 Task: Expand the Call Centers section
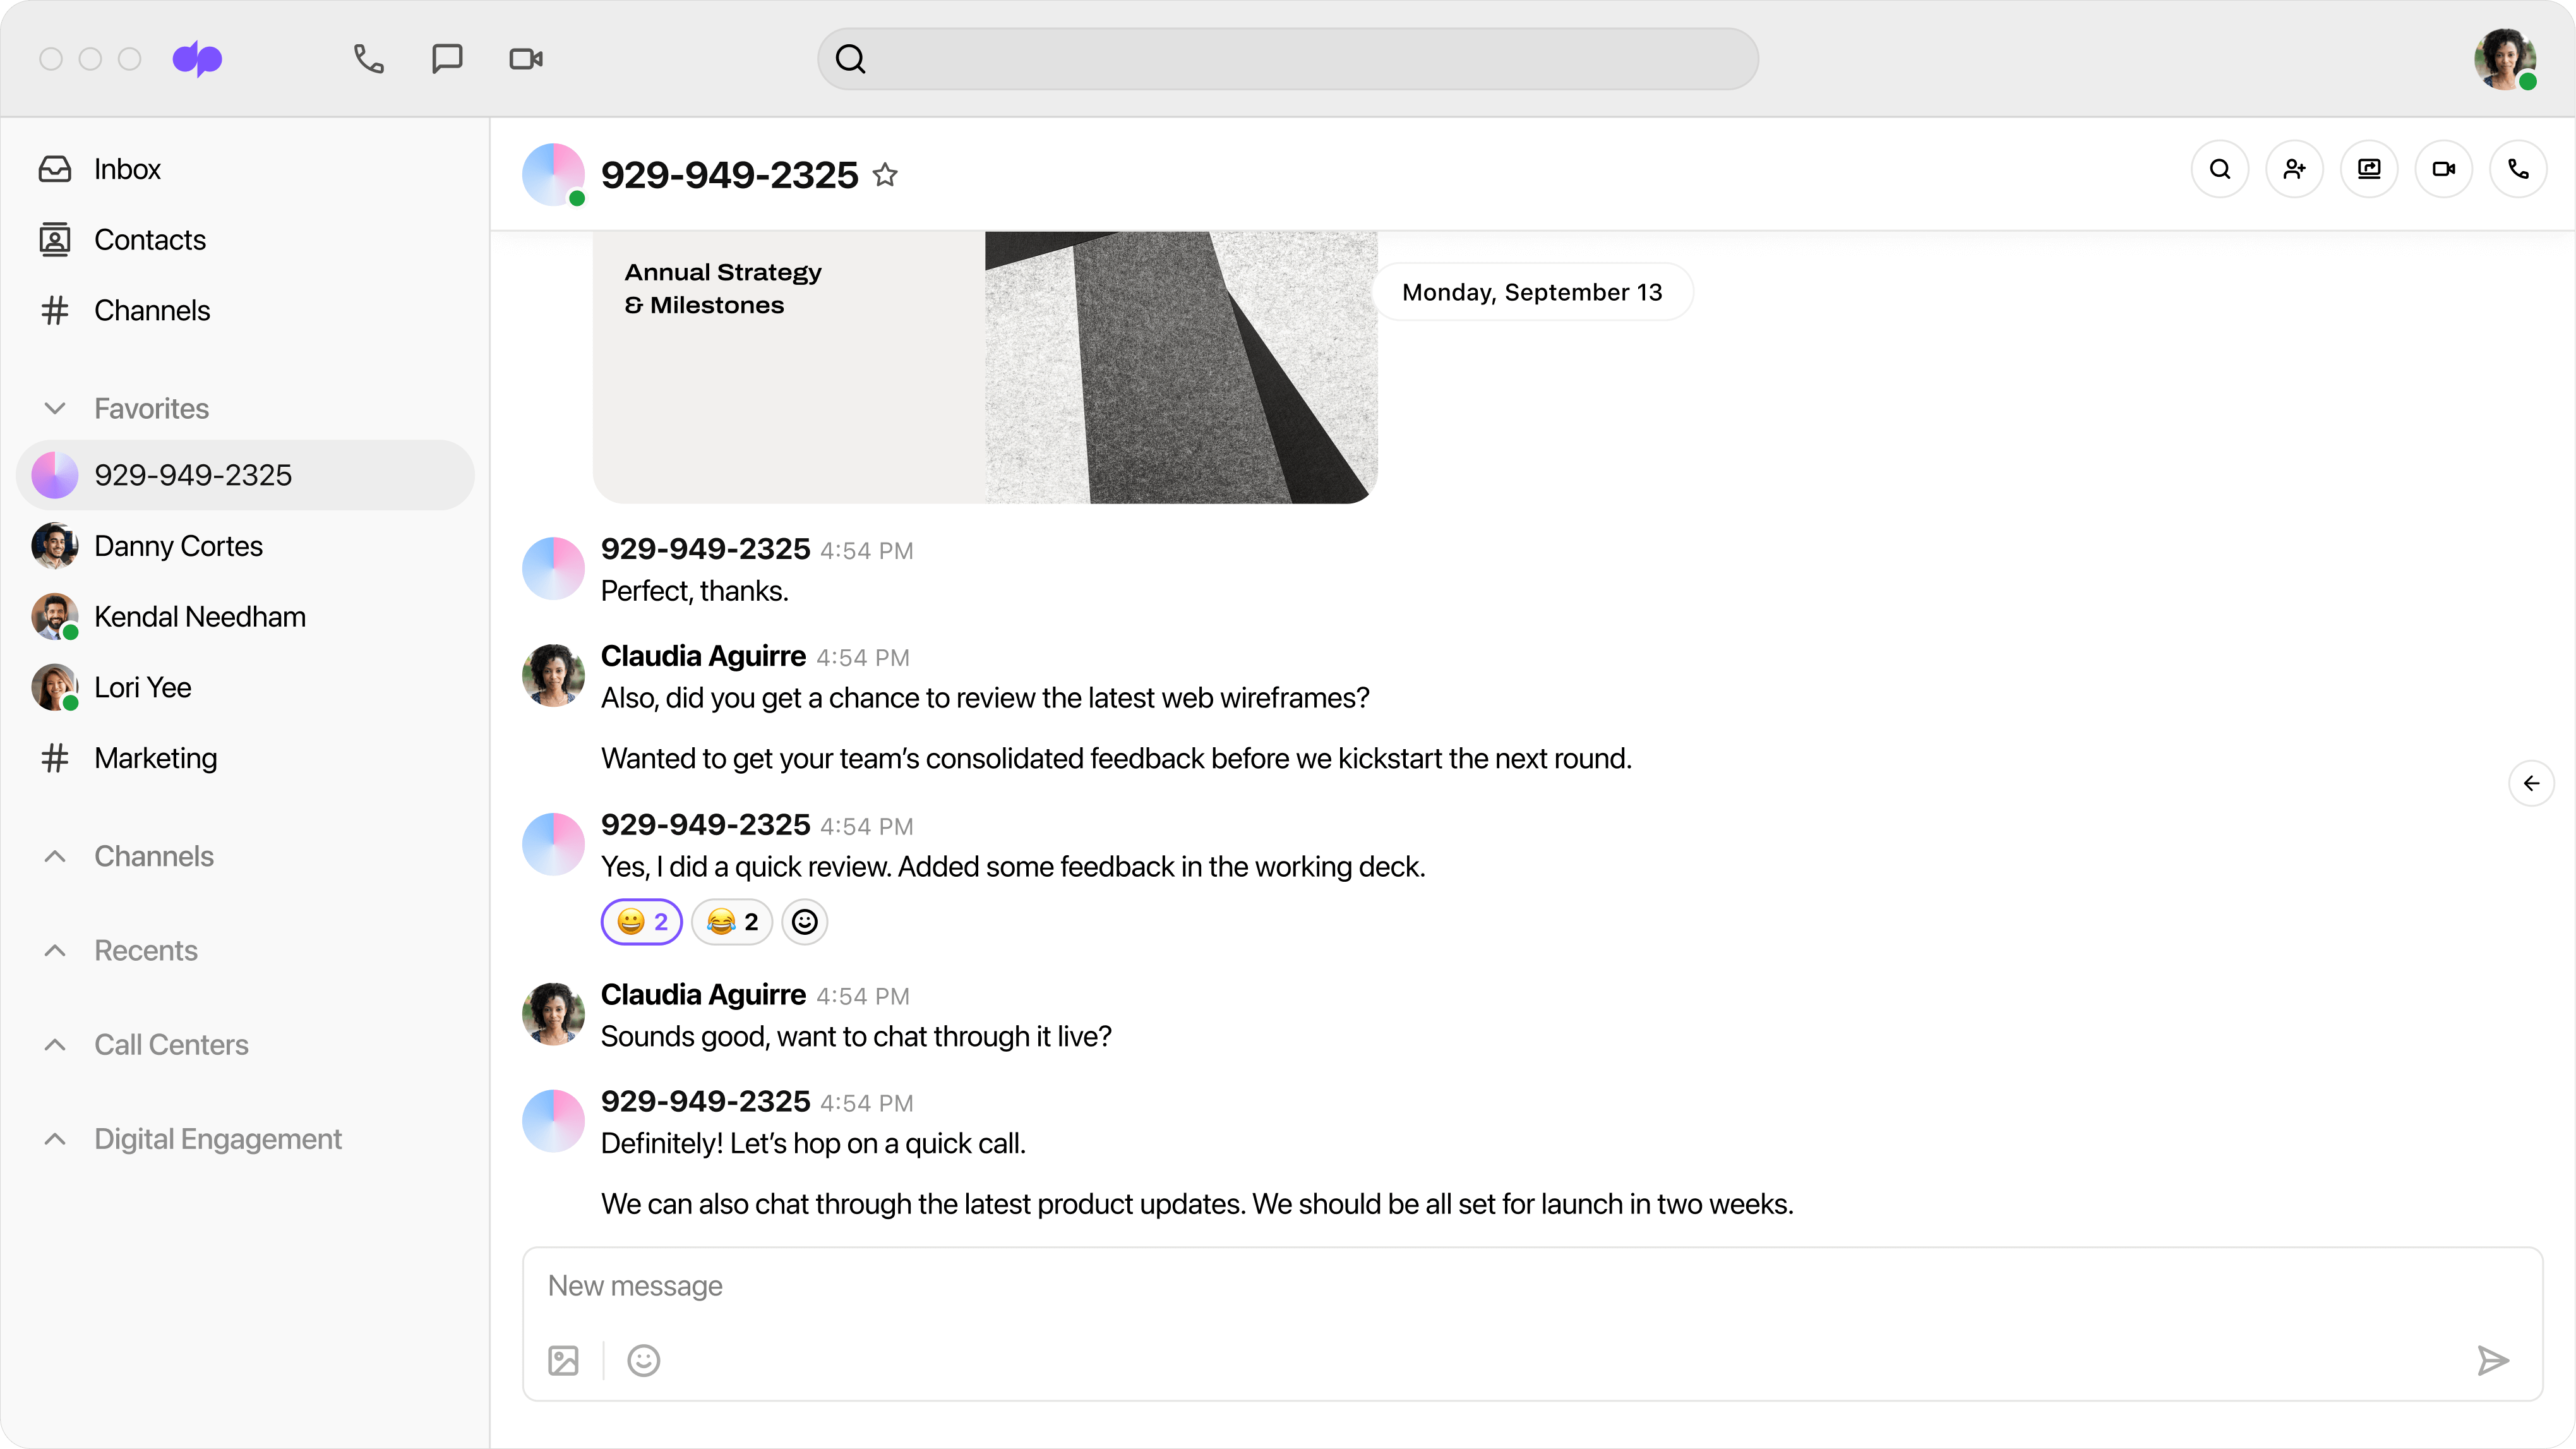click(x=55, y=1044)
